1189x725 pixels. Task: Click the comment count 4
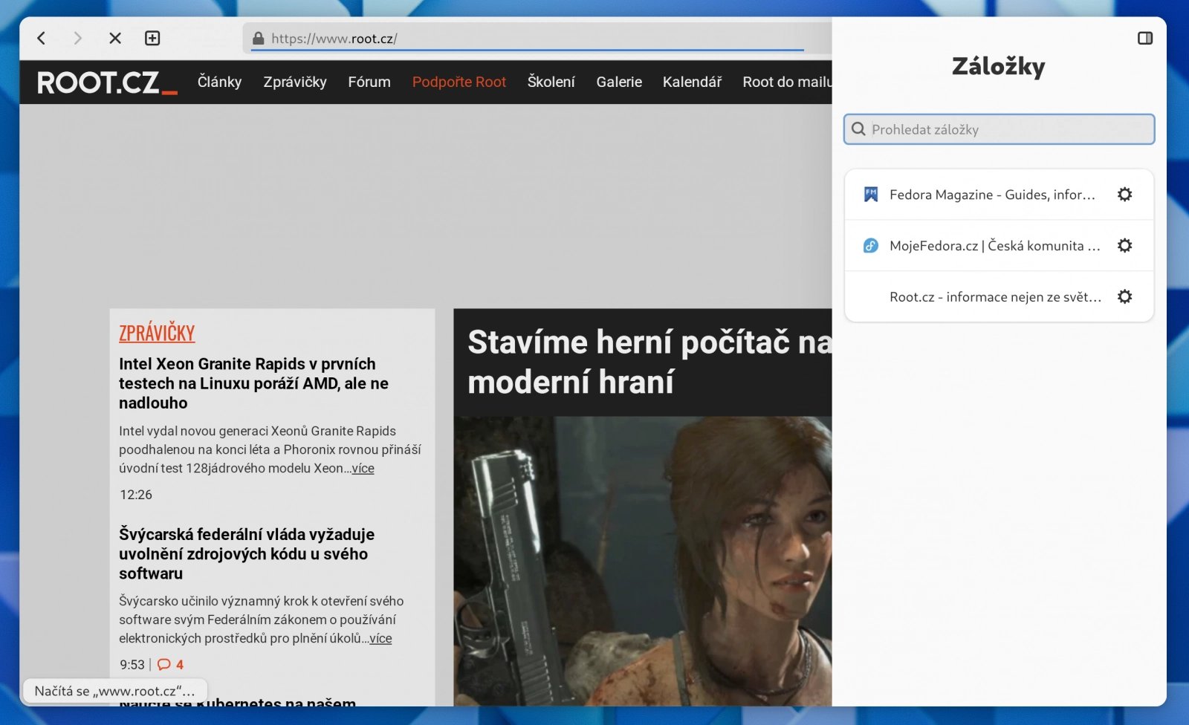point(180,665)
